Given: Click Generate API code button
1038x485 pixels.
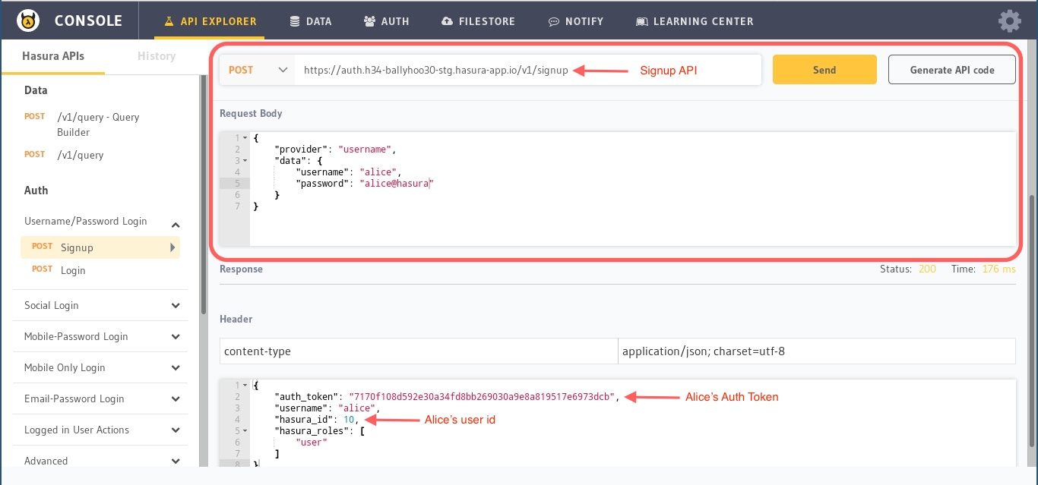Looking at the screenshot, I should [952, 70].
